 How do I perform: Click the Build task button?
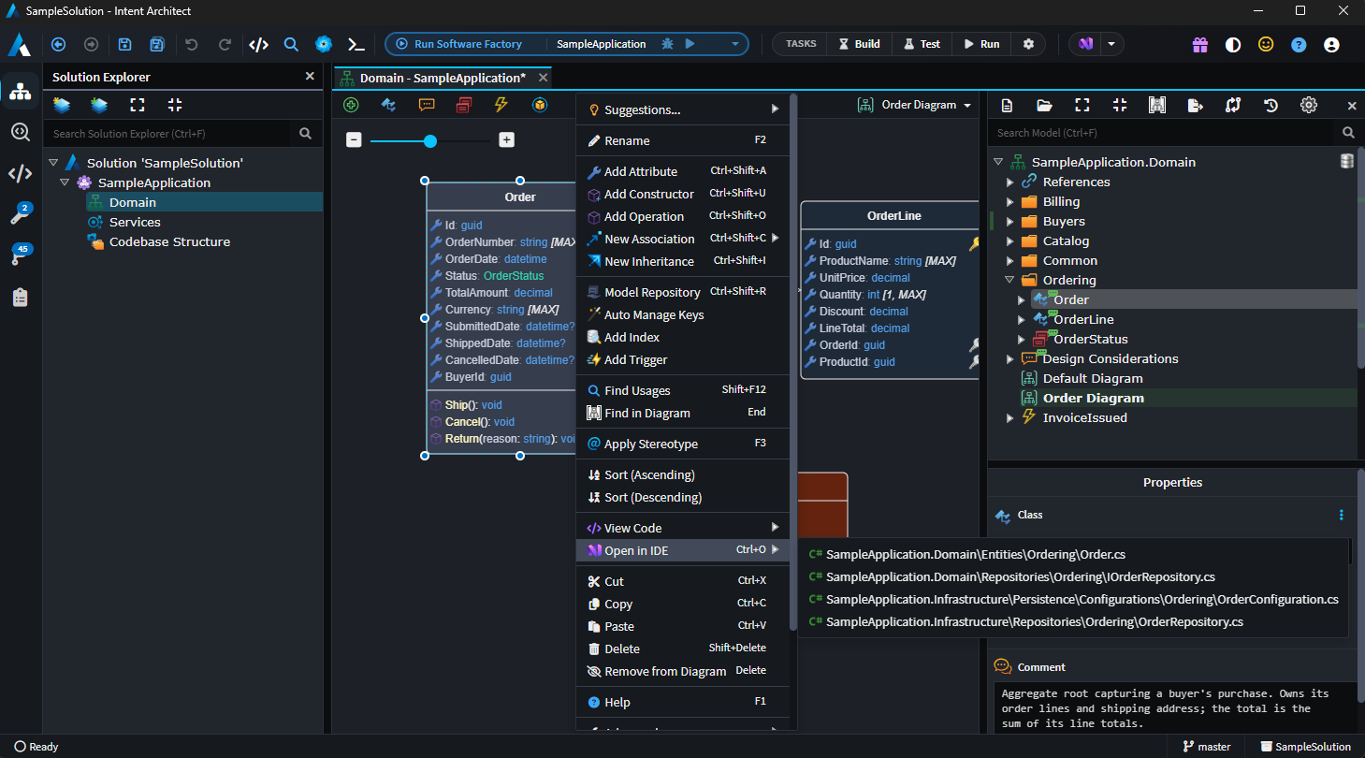(x=859, y=44)
